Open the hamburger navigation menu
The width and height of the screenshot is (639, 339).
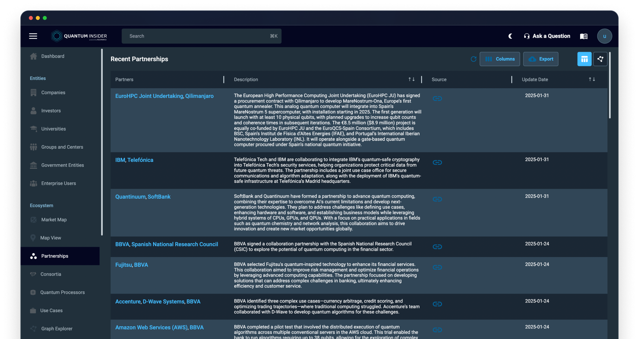pyautogui.click(x=33, y=36)
